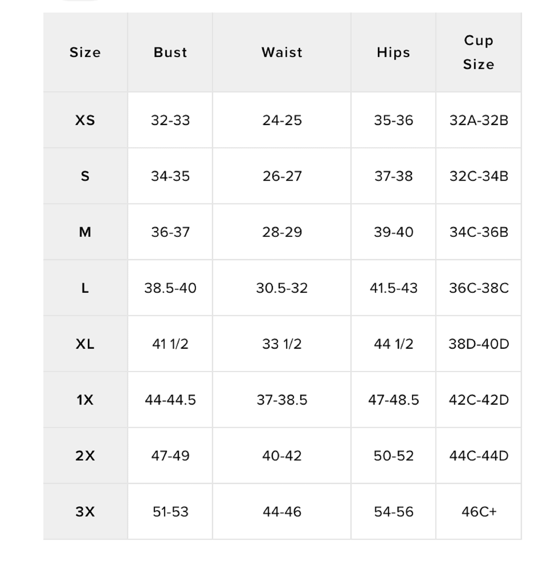Click the Cup Size column header
Viewport: 539px width, 573px height.
pos(479,52)
